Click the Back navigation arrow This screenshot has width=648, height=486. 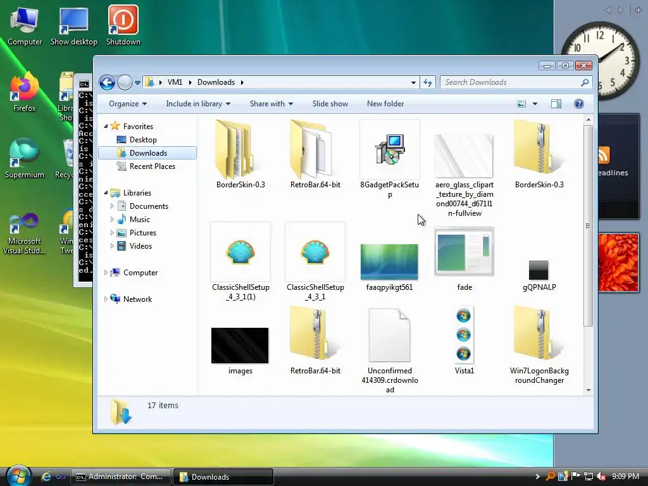(x=107, y=83)
